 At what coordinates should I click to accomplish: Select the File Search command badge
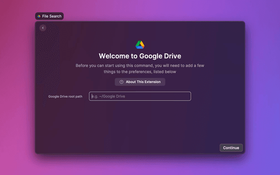tap(49, 16)
